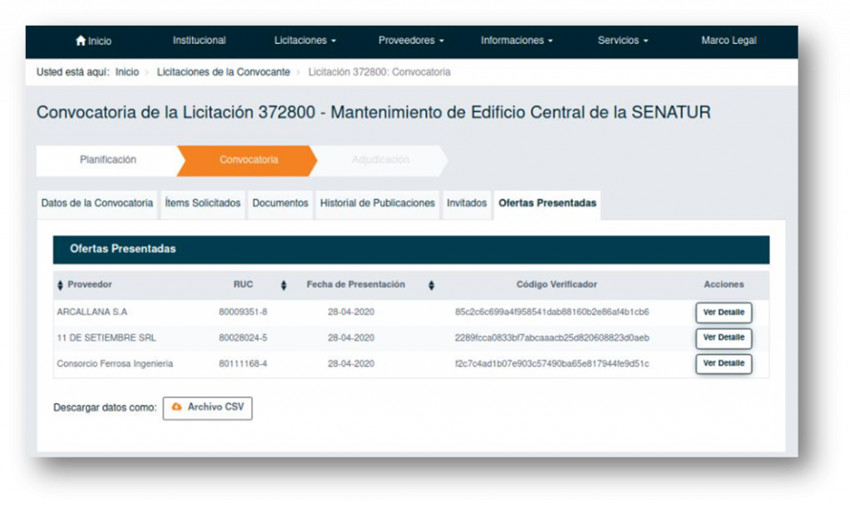This screenshot has width=850, height=509.
Task: Click Ver Detalle for ARCALLANA S.A
Action: click(x=723, y=313)
